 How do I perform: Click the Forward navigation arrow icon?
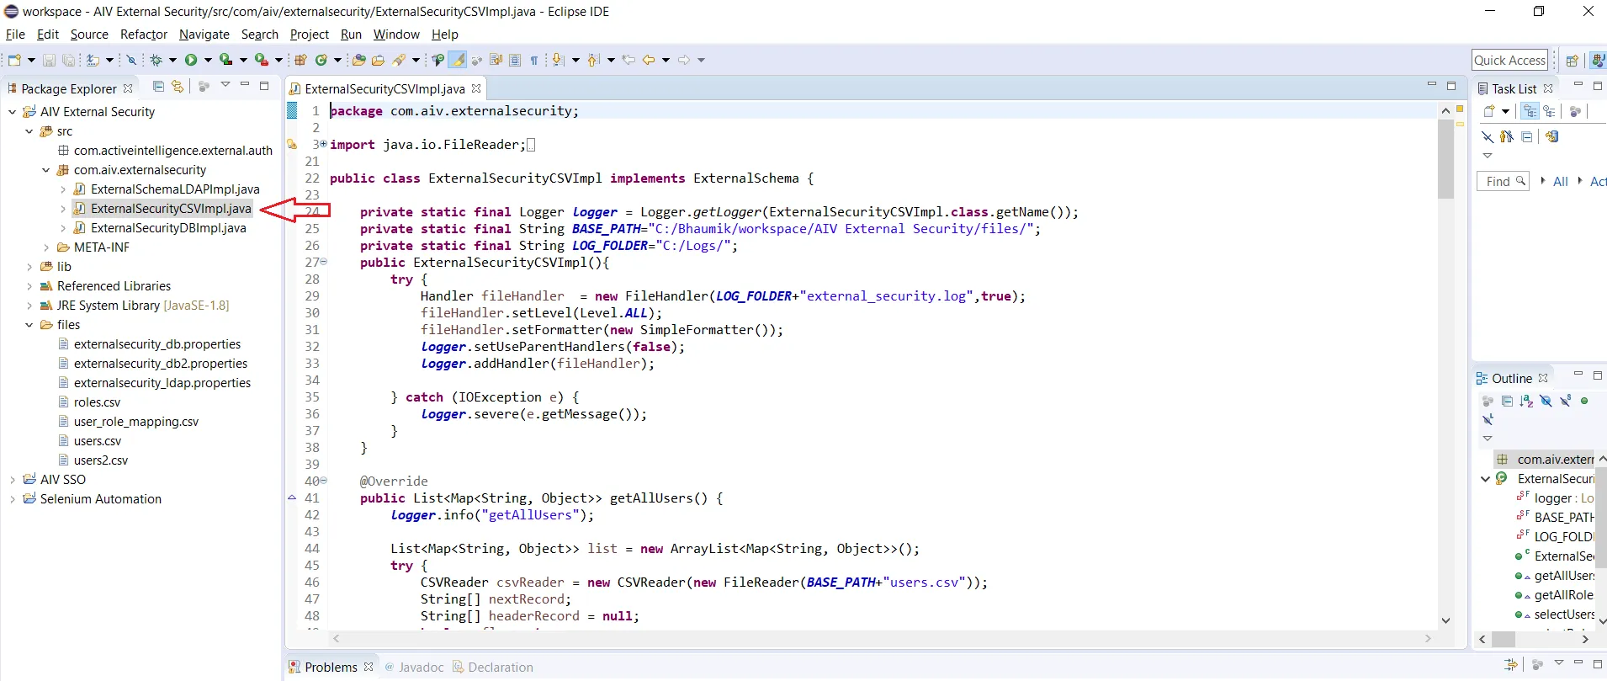point(684,60)
